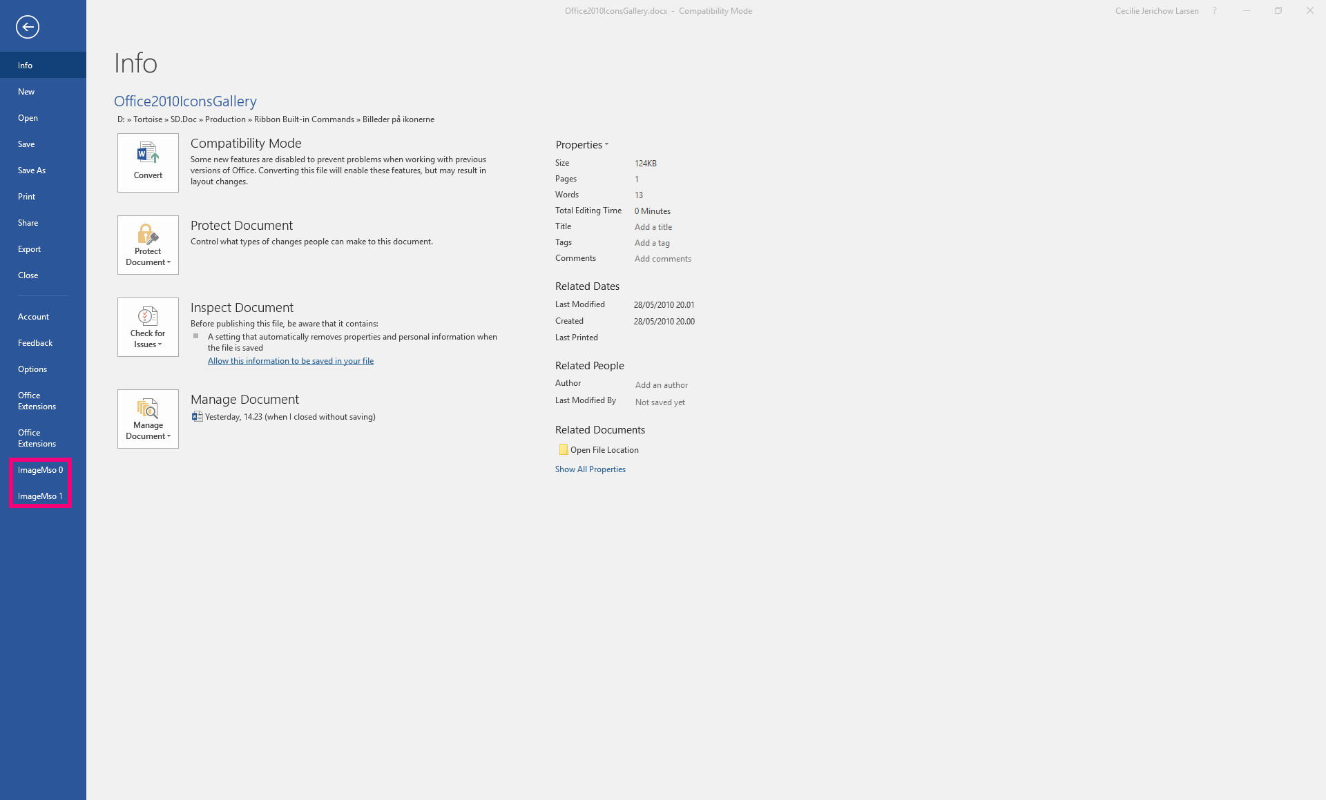Click the Last Modified date 28/05/2010 20.01
The image size is (1326, 800).
click(664, 305)
